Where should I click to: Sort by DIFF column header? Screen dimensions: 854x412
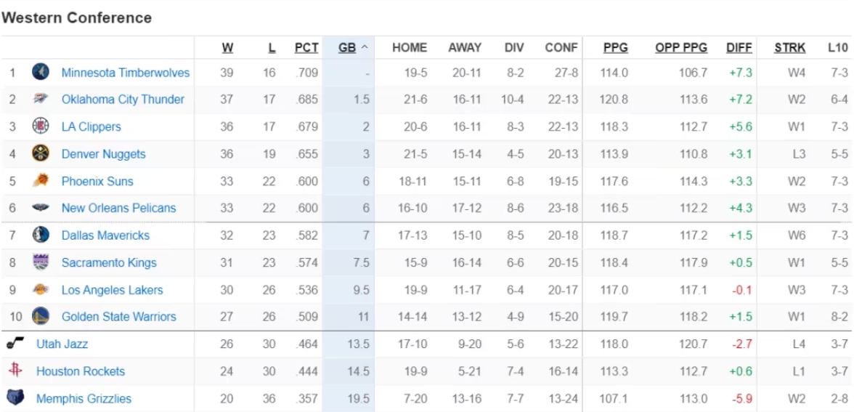(739, 48)
